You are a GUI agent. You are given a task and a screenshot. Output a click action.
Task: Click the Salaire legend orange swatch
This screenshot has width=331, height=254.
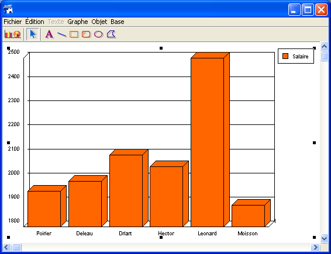click(285, 56)
